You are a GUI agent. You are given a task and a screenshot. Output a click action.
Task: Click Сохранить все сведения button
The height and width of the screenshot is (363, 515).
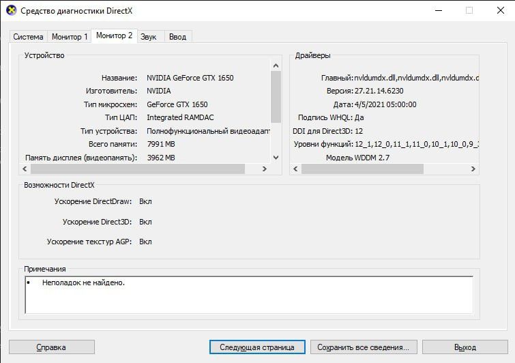(364, 347)
